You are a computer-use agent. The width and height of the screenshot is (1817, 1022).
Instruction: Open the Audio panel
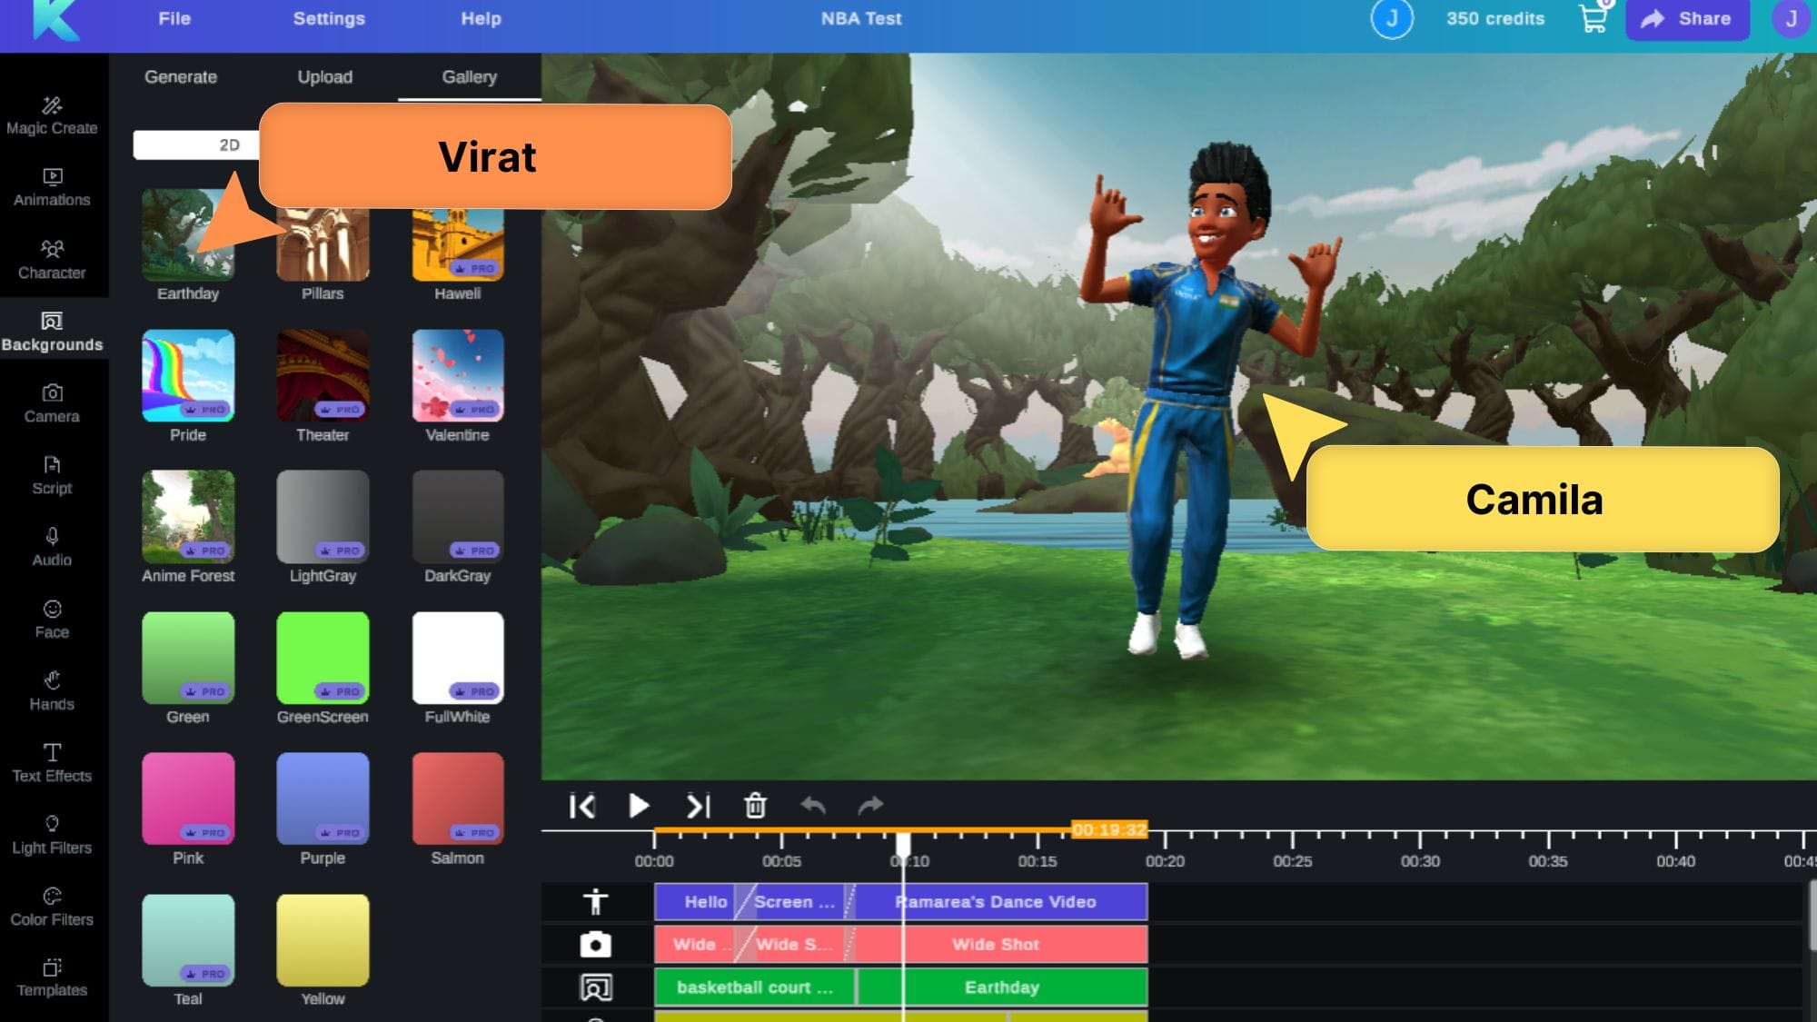(x=51, y=547)
